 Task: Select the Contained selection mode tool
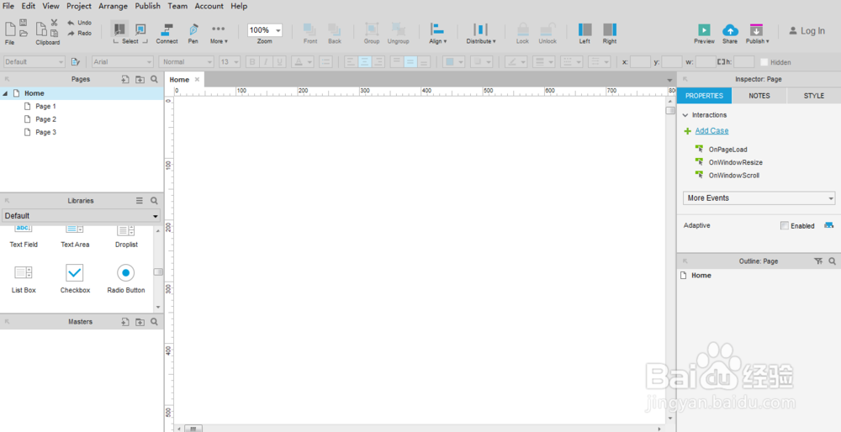(x=140, y=29)
